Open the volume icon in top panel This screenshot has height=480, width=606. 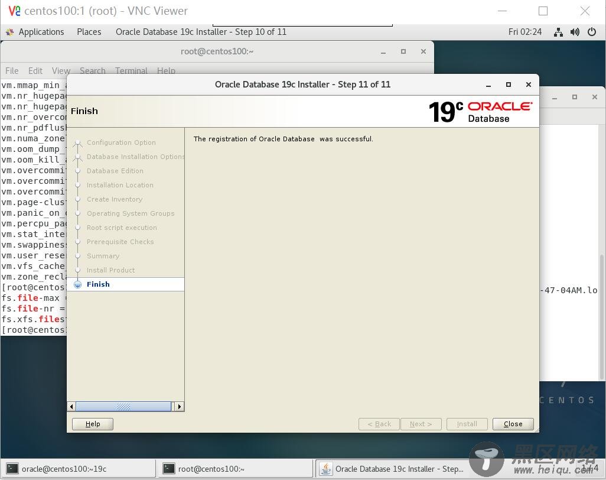pyautogui.click(x=575, y=32)
